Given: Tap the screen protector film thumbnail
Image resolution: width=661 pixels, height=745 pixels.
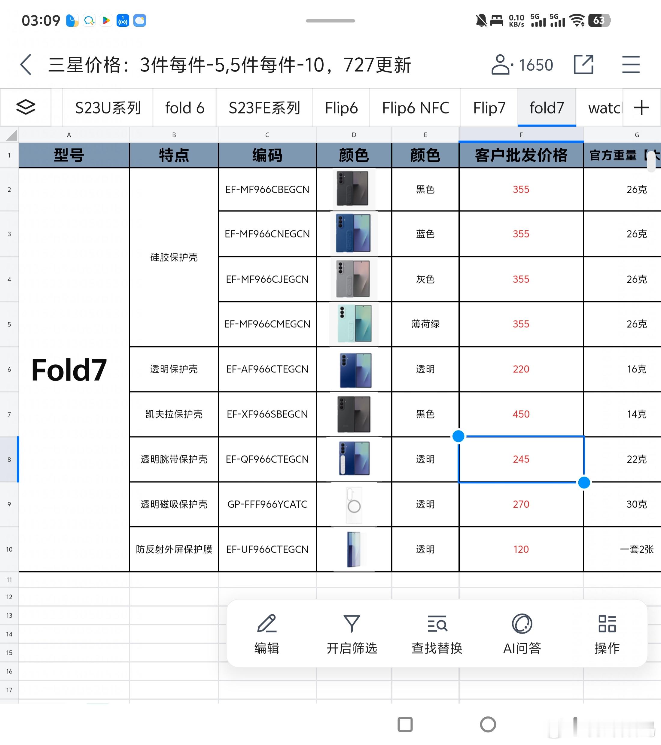Looking at the screenshot, I should (x=354, y=550).
